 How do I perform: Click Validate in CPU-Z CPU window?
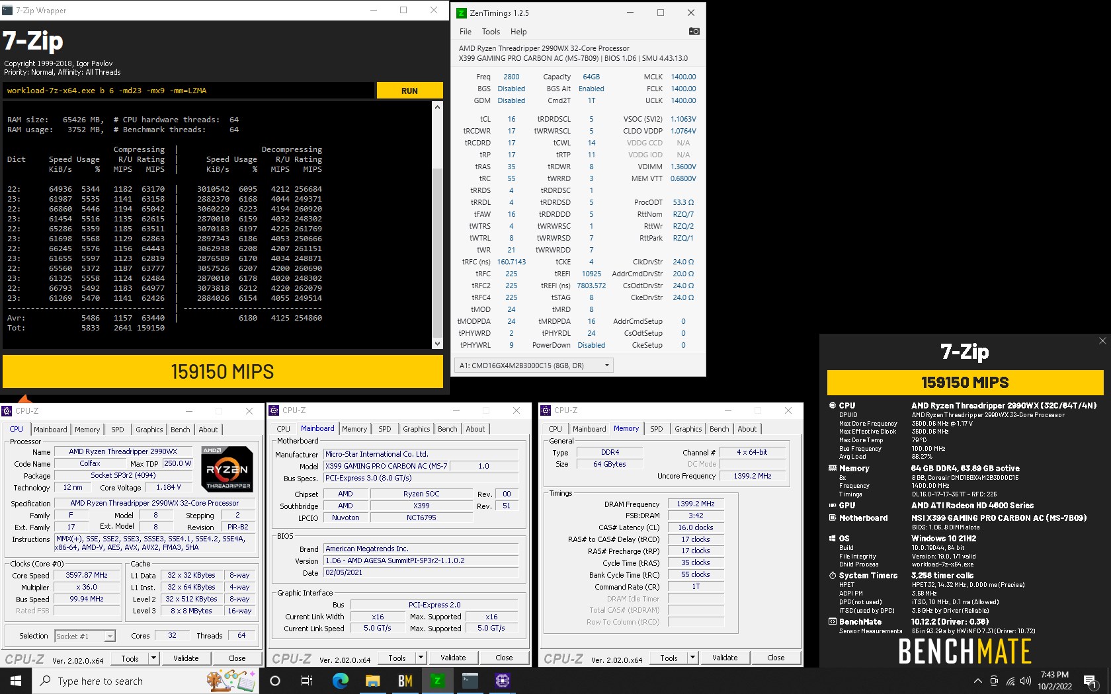tap(186, 658)
